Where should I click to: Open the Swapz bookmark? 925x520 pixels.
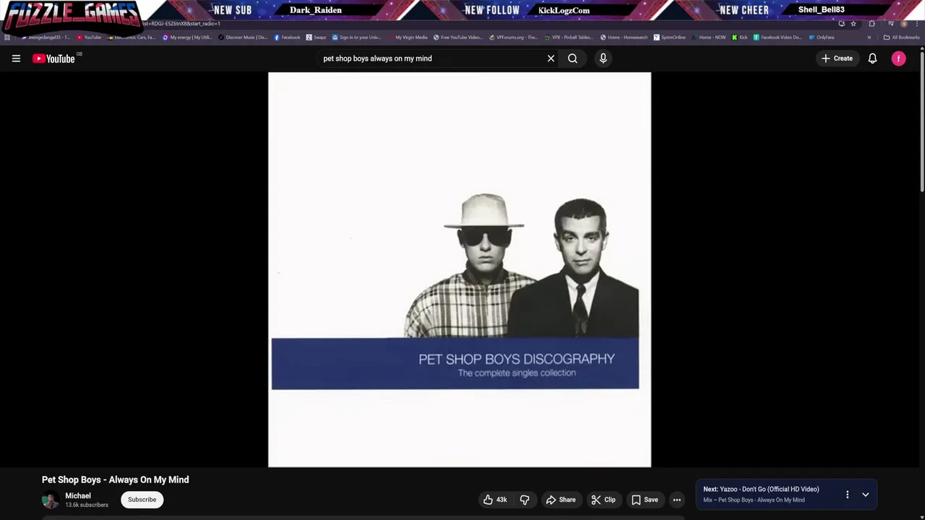316,38
